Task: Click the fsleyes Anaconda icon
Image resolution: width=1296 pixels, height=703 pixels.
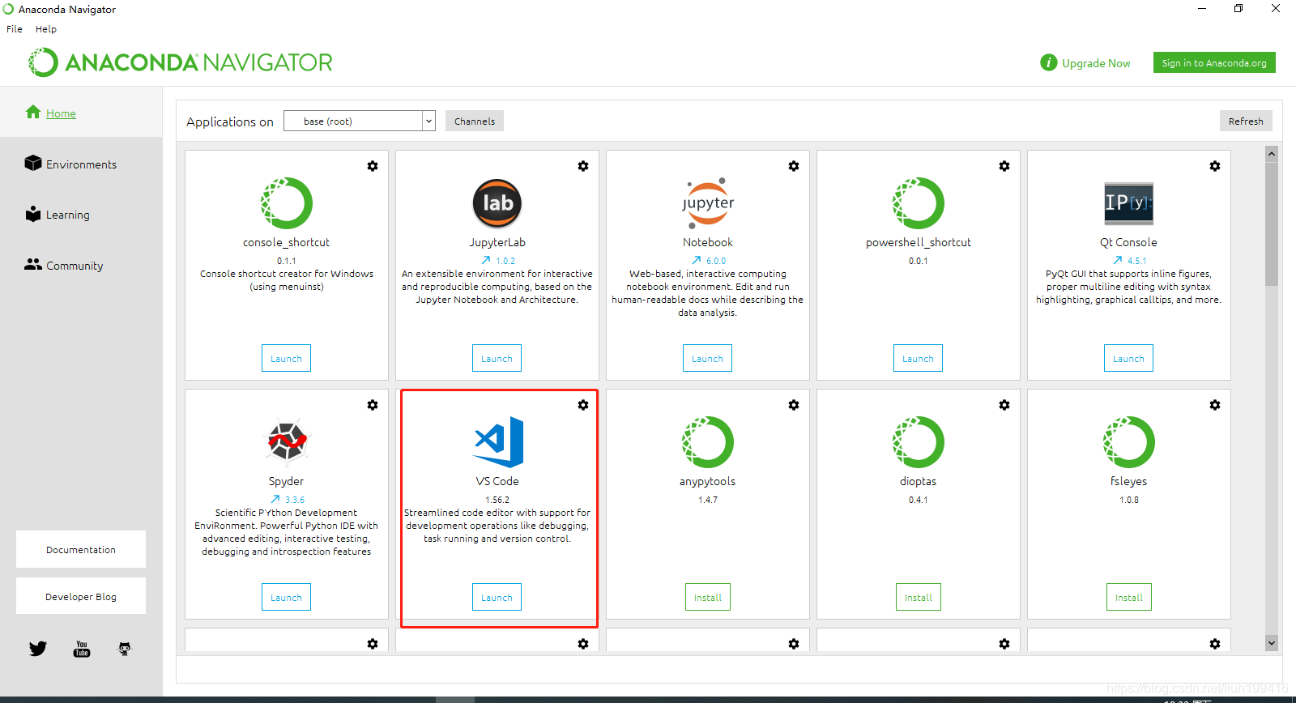Action: point(1129,442)
